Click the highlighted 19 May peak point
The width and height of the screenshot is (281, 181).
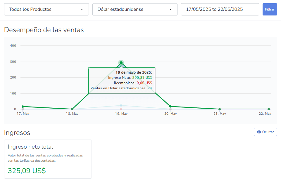click(121, 63)
